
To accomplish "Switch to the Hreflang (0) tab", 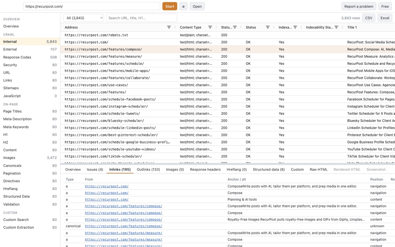I will (x=237, y=169).
